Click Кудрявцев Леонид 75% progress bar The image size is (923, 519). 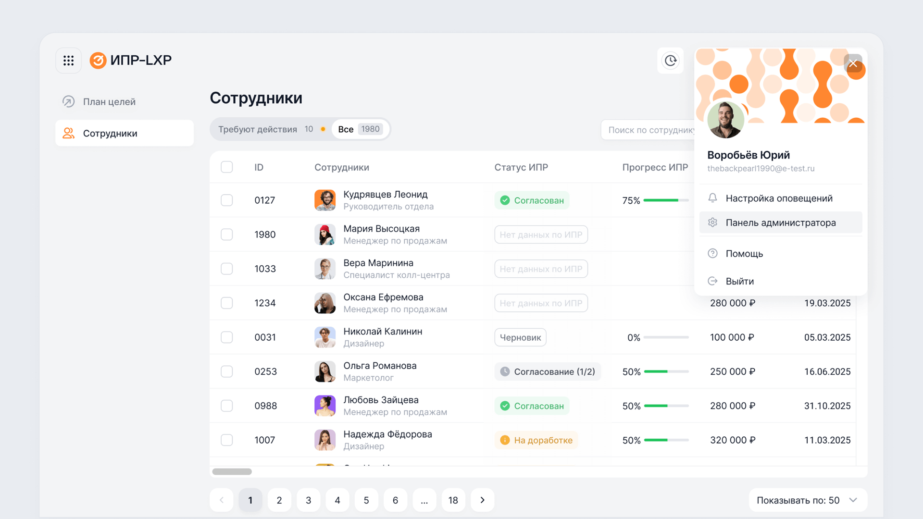point(666,200)
